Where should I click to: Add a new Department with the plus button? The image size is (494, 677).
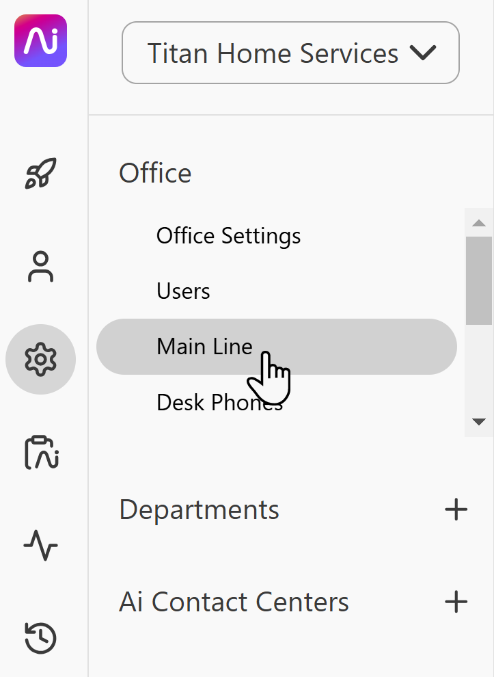(456, 509)
